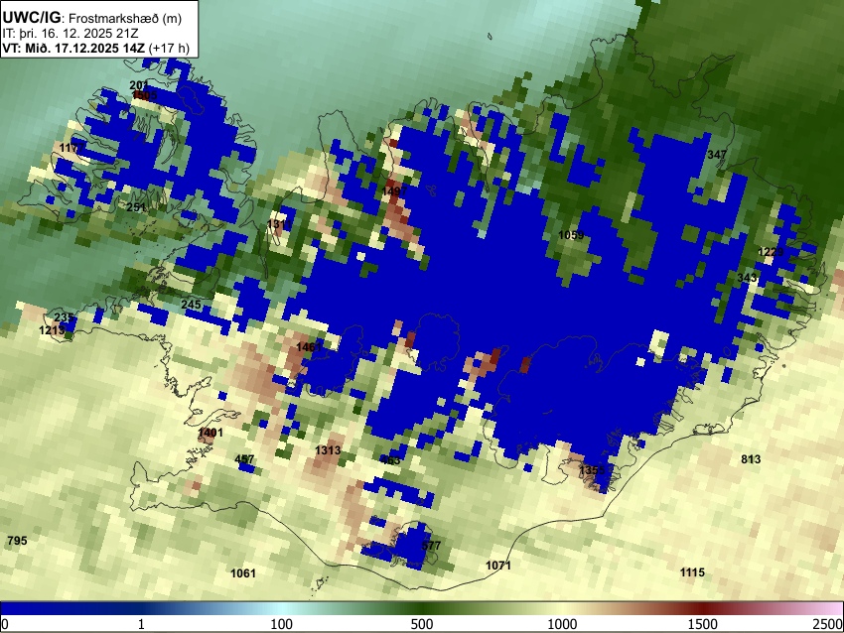Click the map value 813

point(751,458)
